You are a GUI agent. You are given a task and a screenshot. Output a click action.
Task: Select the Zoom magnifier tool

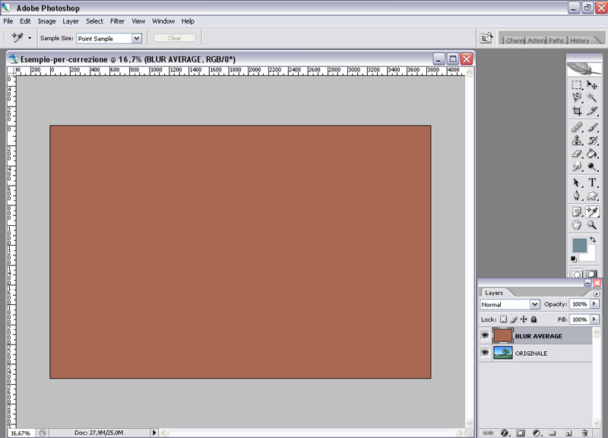point(592,225)
